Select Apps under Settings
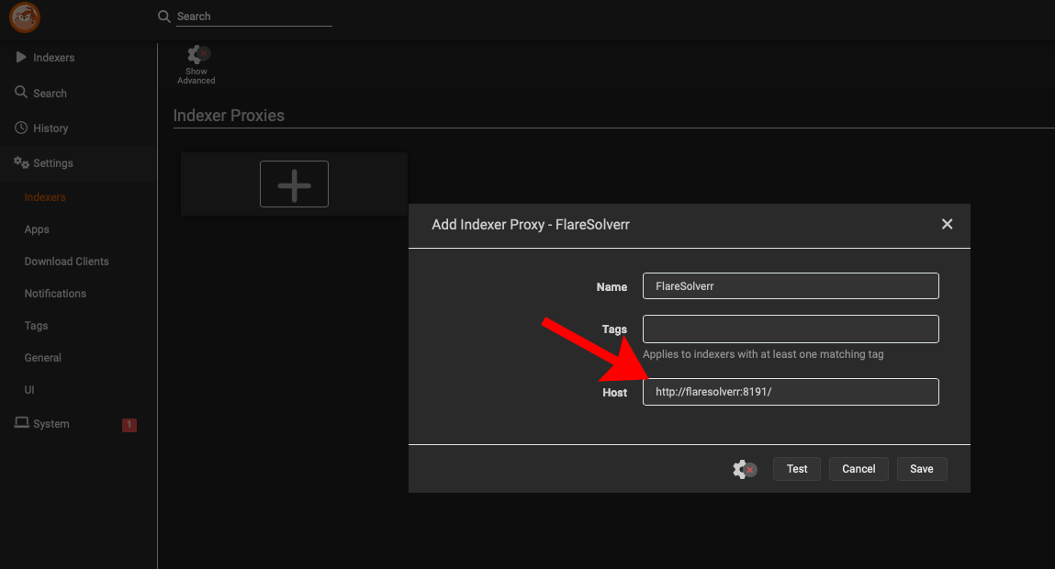This screenshot has height=569, width=1055. pyautogui.click(x=37, y=229)
